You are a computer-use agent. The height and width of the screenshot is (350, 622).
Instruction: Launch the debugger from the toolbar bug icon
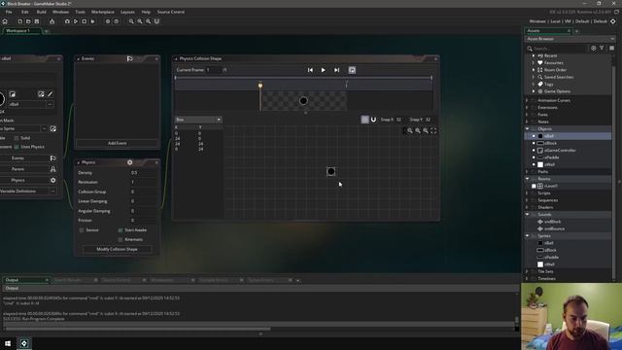67,21
